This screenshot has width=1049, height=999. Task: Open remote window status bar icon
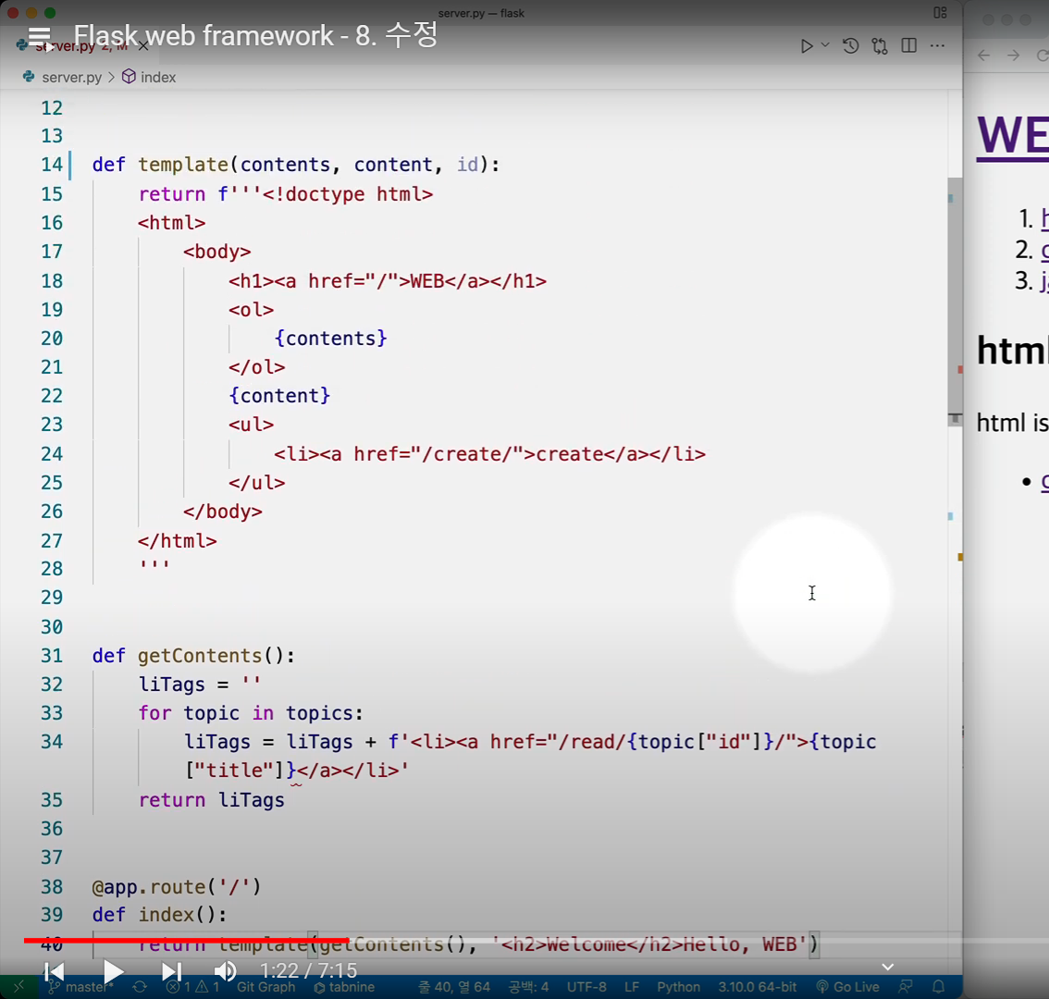pyautogui.click(x=19, y=986)
